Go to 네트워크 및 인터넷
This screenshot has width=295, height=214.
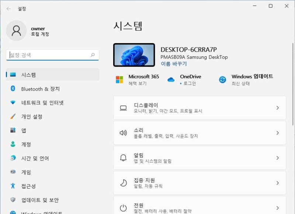(x=52, y=103)
